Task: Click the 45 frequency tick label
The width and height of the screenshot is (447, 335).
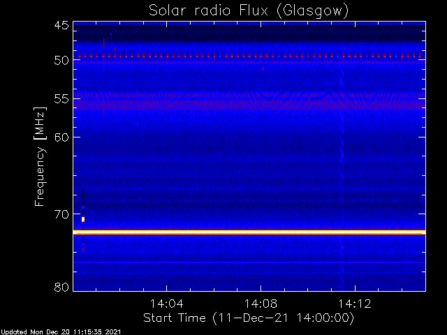Action: coord(61,26)
